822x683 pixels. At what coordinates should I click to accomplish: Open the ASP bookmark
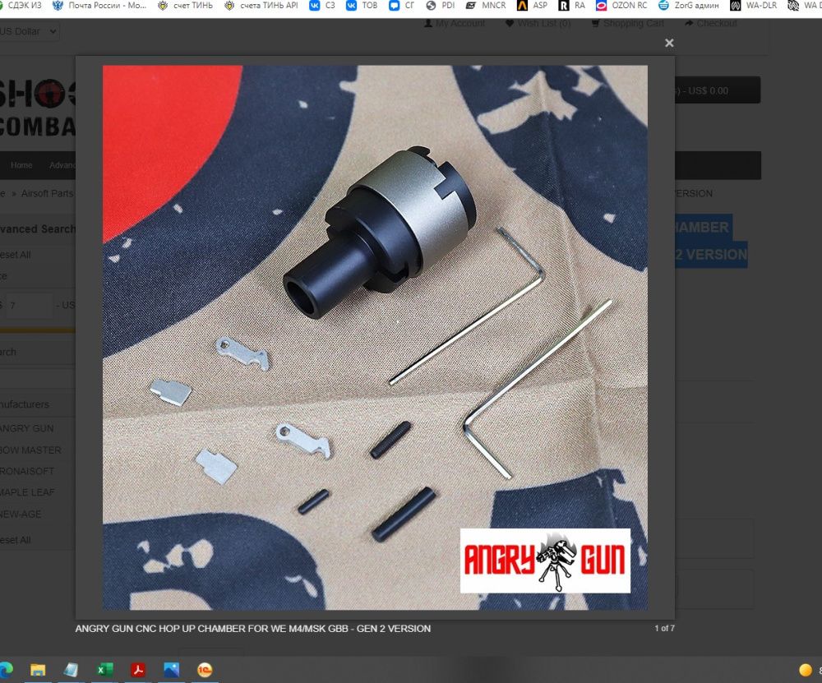click(x=532, y=6)
